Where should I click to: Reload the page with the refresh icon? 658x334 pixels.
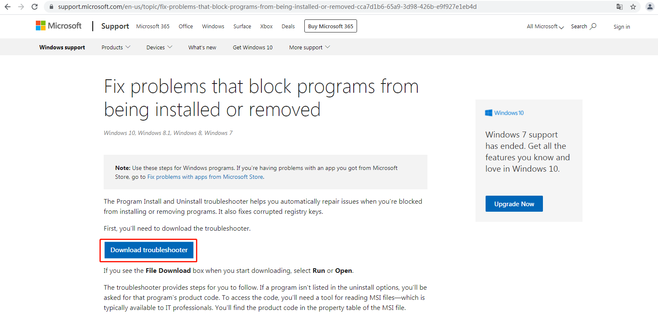[35, 7]
